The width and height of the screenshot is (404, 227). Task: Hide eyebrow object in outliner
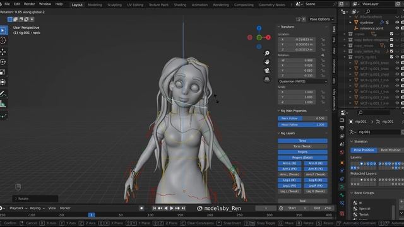pos(397,23)
